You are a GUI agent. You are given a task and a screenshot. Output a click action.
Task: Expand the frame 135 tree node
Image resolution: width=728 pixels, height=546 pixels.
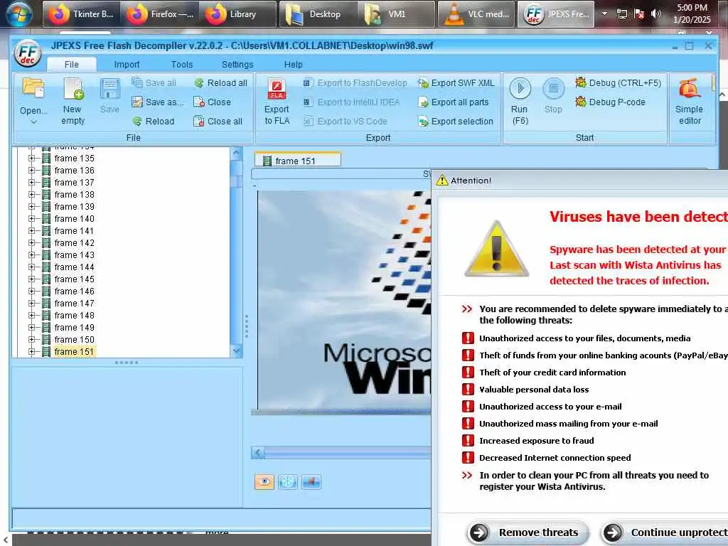tap(31, 159)
